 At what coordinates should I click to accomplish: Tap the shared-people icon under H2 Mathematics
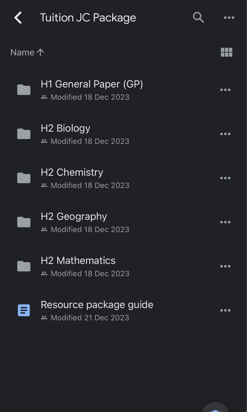44,274
